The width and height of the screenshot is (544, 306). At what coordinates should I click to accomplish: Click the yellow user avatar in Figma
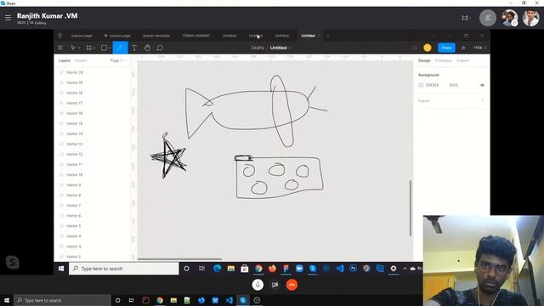click(428, 48)
